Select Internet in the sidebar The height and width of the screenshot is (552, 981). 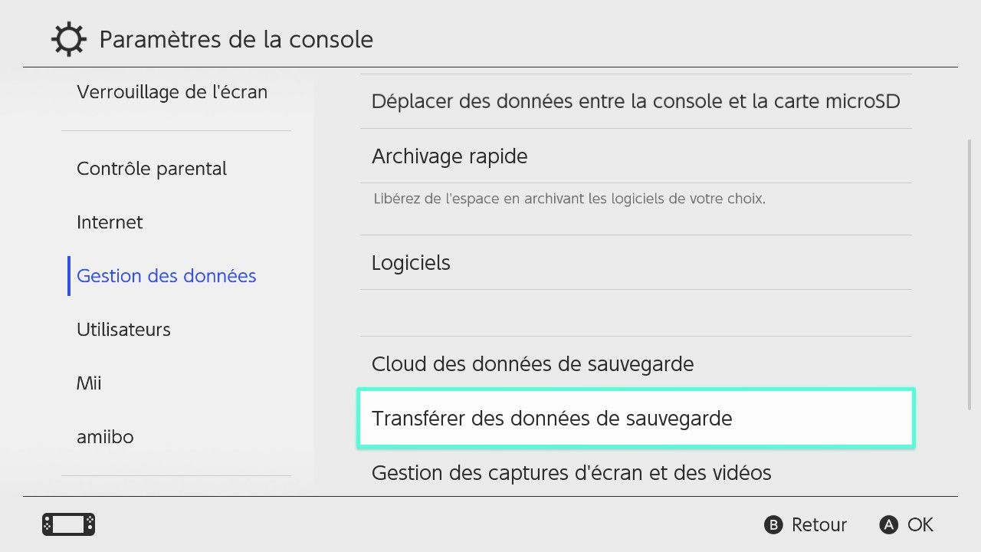tap(110, 222)
